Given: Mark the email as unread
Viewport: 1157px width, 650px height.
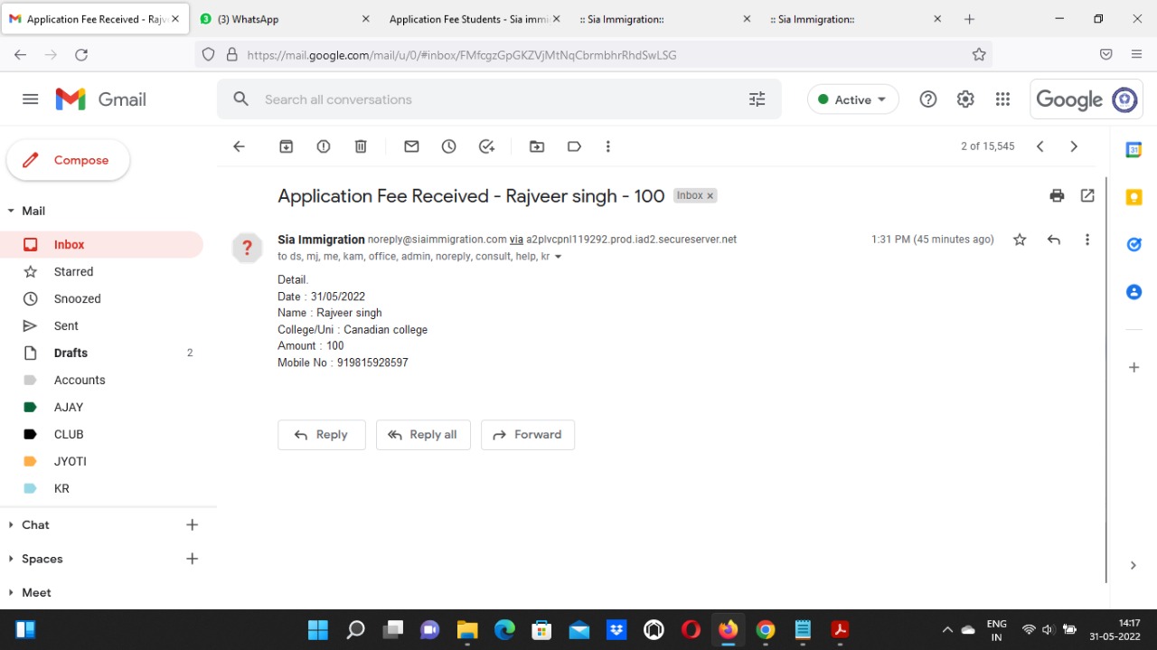Looking at the screenshot, I should click(x=411, y=146).
